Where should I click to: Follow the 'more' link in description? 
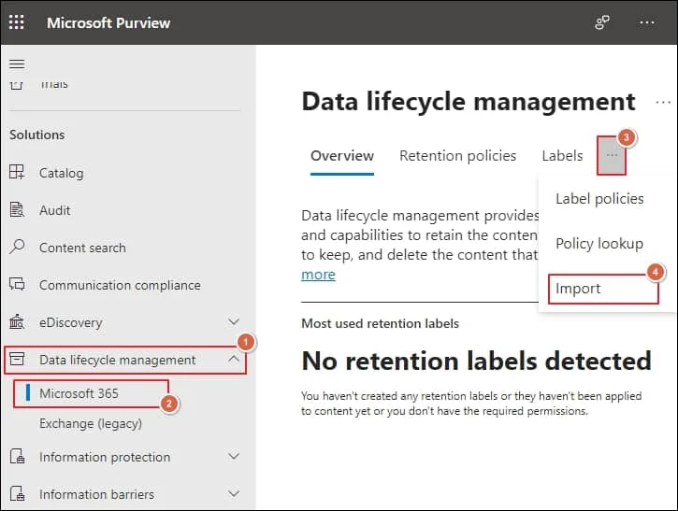[x=318, y=275]
